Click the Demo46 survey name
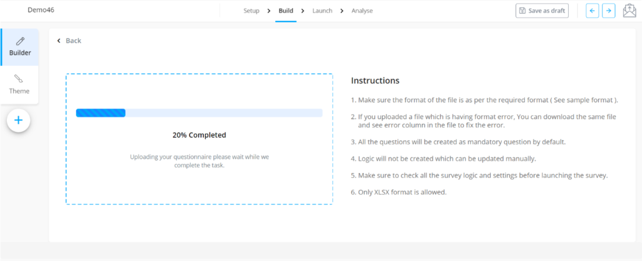This screenshot has height=261, width=642. click(x=39, y=11)
